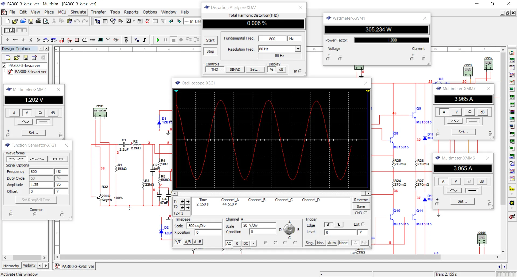Viewport: 517px width, 277px height.
Task: Click Place Bus icon
Action: coord(145,40)
